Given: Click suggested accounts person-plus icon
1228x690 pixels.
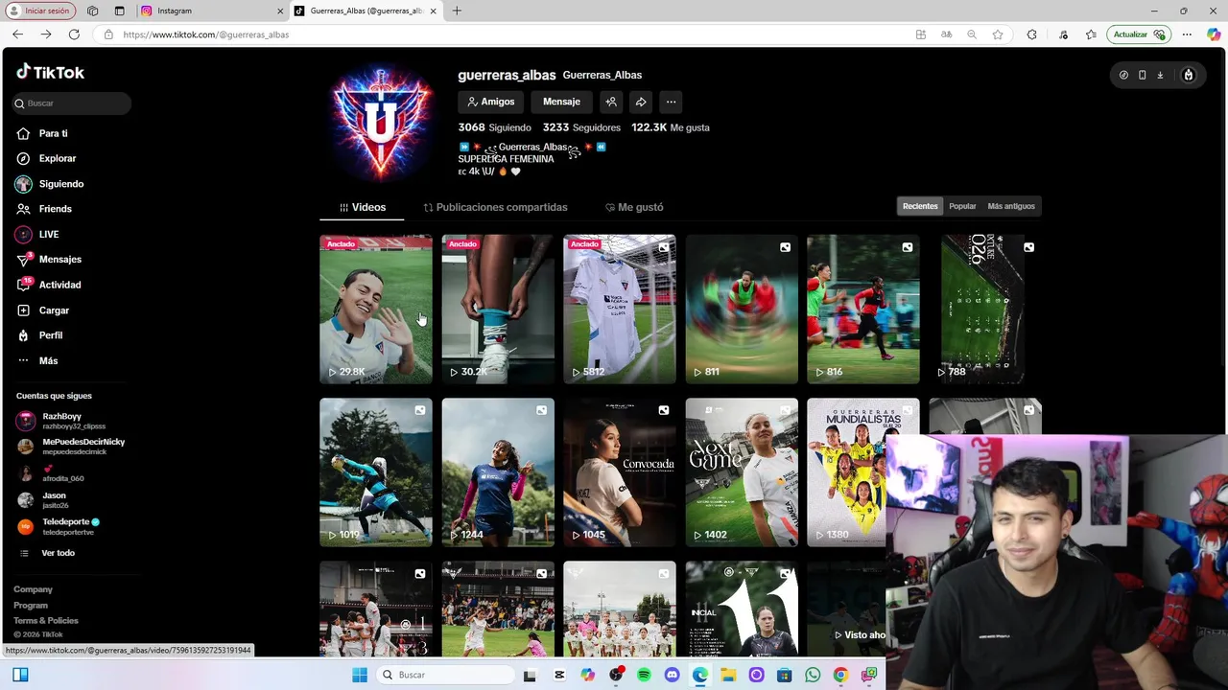Looking at the screenshot, I should [x=610, y=102].
